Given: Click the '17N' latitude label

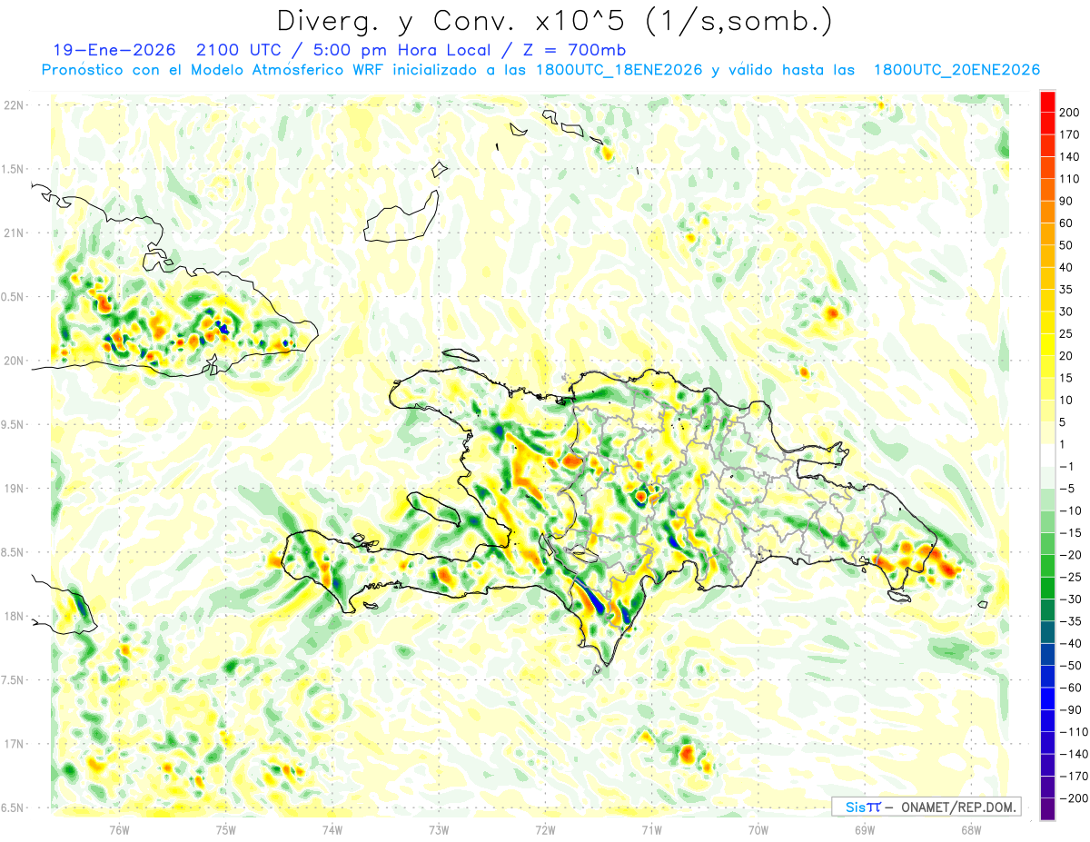Looking at the screenshot, I should [x=15, y=744].
